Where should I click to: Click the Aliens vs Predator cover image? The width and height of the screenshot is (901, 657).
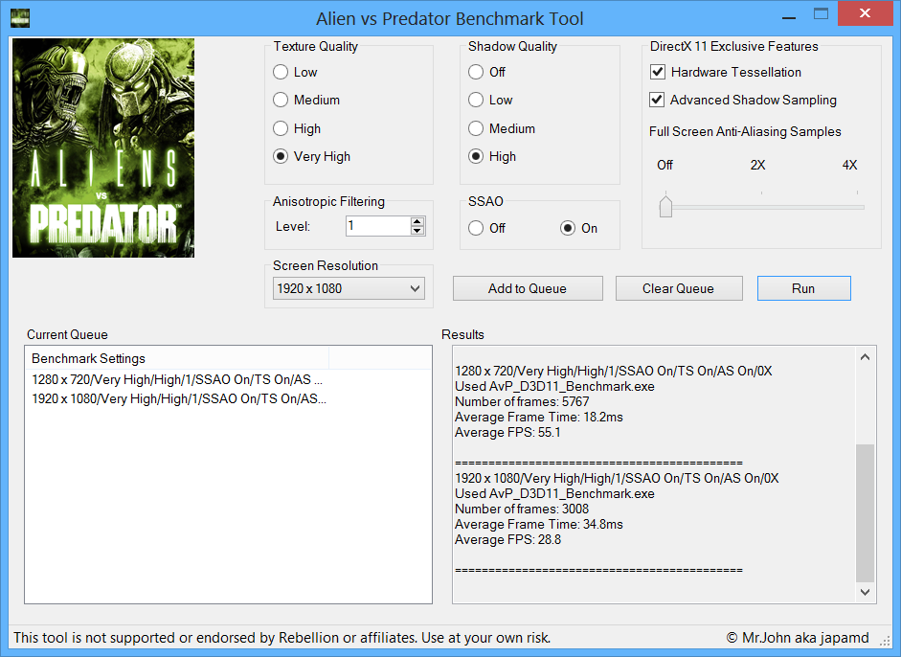103,147
